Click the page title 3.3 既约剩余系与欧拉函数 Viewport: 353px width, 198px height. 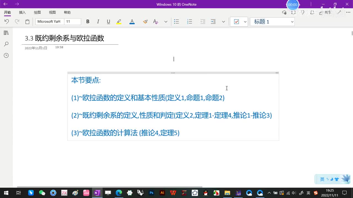click(x=65, y=38)
